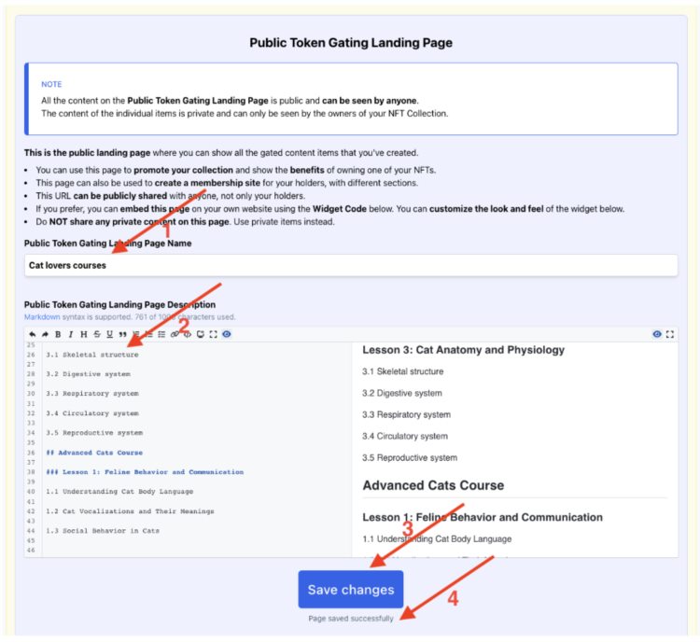Insert a hyperlink using the link icon
Screen dimensions: 700x642
[175, 334]
